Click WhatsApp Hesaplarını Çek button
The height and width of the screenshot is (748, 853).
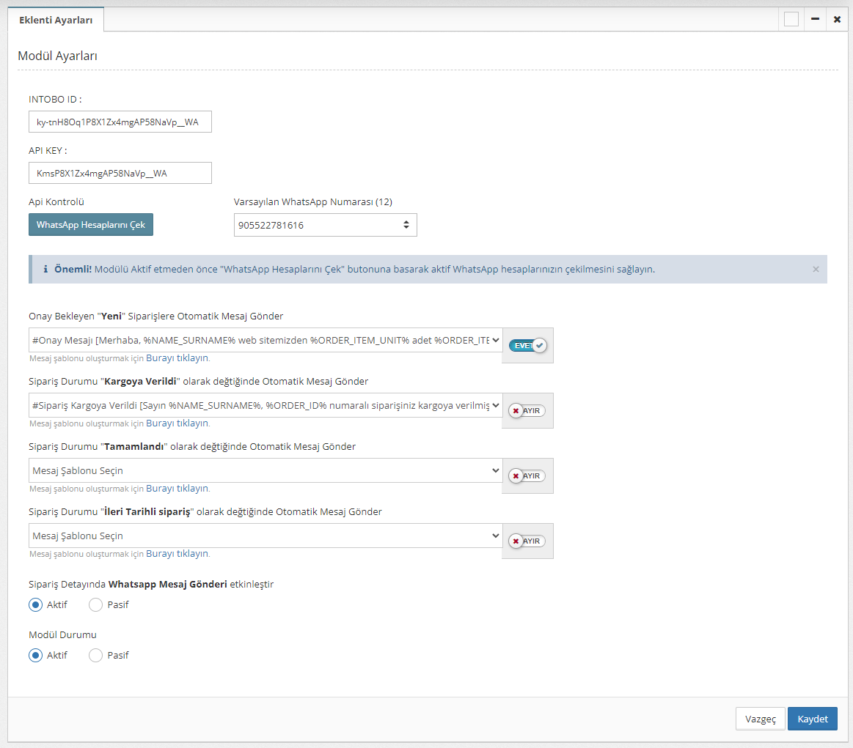click(x=91, y=225)
